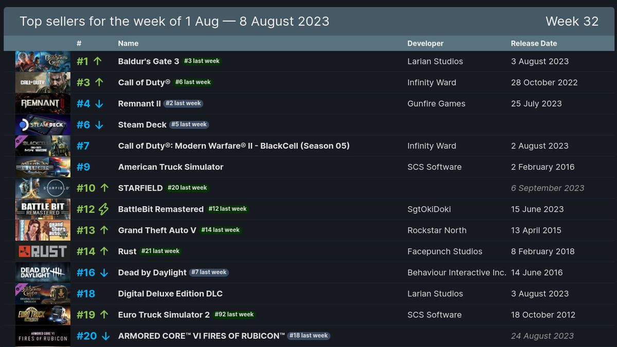
Task: Click the up arrow beside rank #3
Action: click(x=99, y=82)
